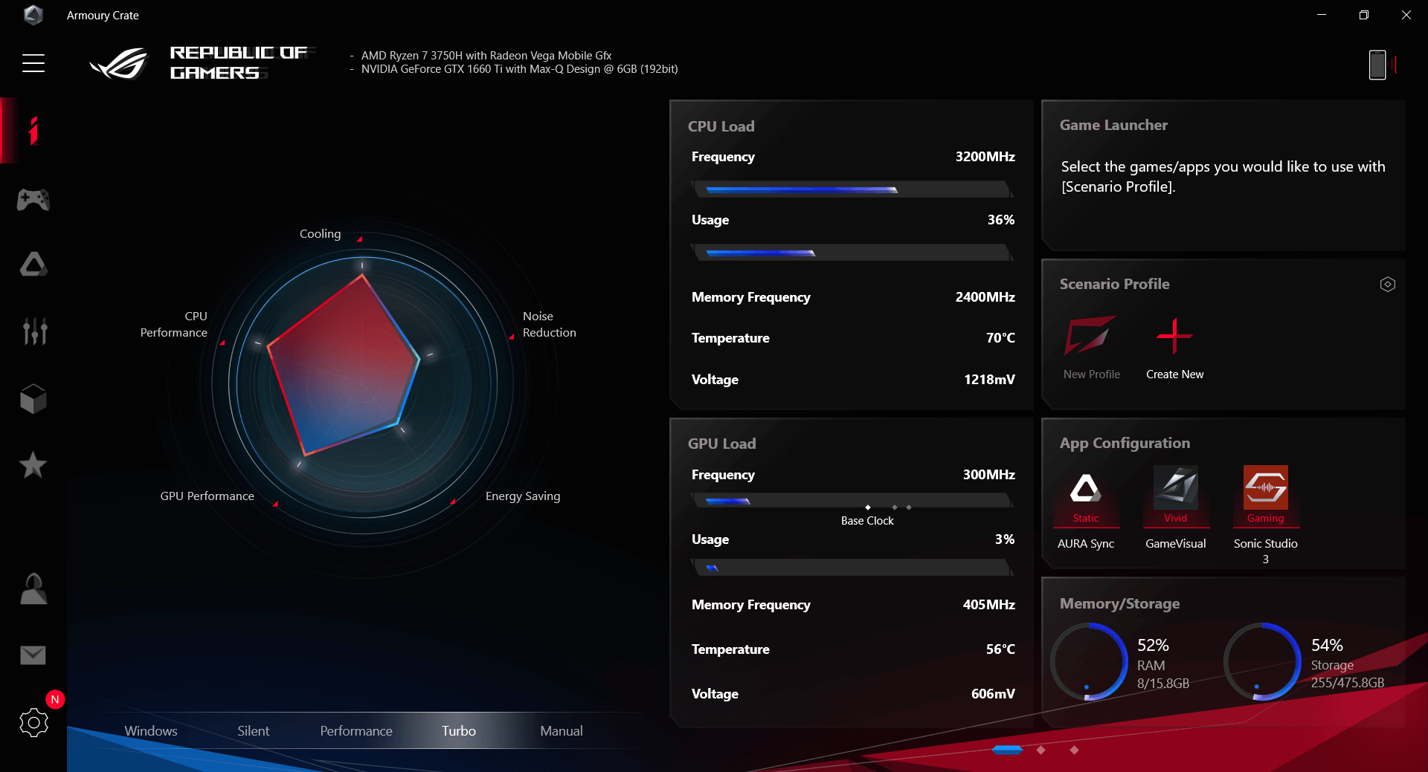Viewport: 1428px width, 772px height.
Task: Switch to Silent mode
Action: (x=253, y=730)
